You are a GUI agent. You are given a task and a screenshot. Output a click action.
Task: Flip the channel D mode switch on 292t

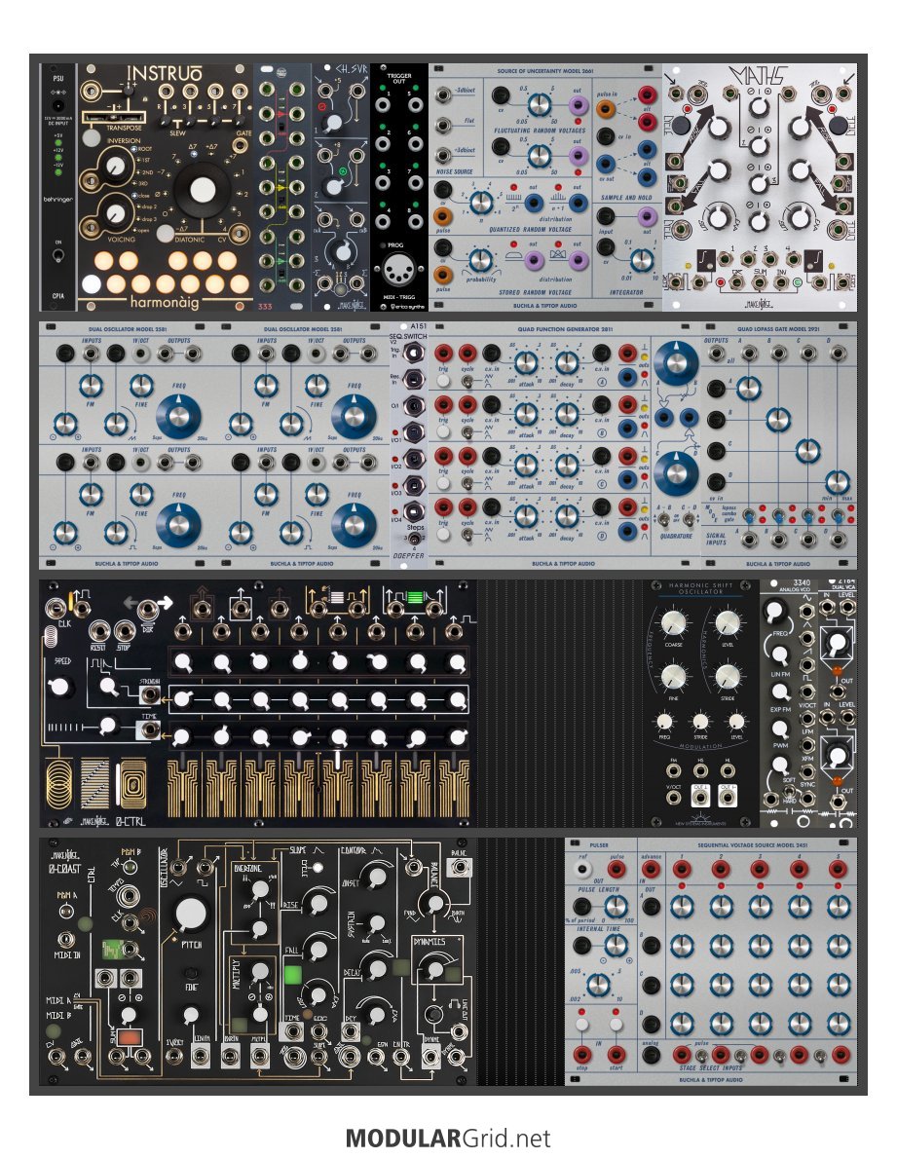click(x=838, y=516)
